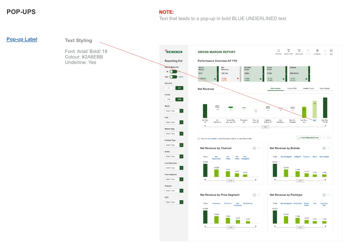Viewport: 350px width, 248px height.
Task: Open the More Filters funnel icon
Action: point(299,51)
